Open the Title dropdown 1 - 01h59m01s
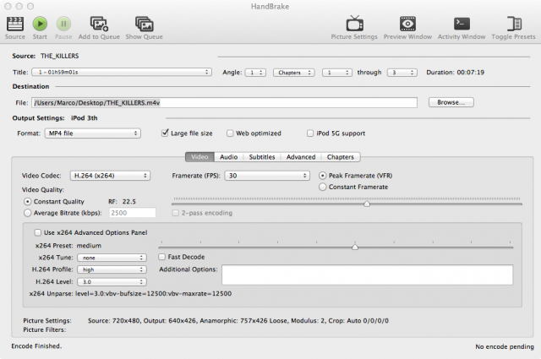The width and height of the screenshot is (541, 359). coord(122,72)
